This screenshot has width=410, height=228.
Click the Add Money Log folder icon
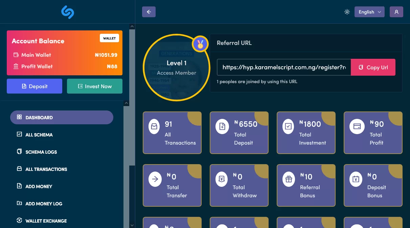click(x=19, y=203)
